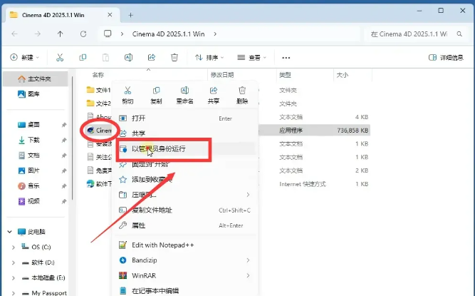Click the Copy icon in the toolbar

83,57
